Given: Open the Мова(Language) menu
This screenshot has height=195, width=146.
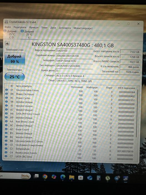Looking at the screenshot, I should [83, 28].
